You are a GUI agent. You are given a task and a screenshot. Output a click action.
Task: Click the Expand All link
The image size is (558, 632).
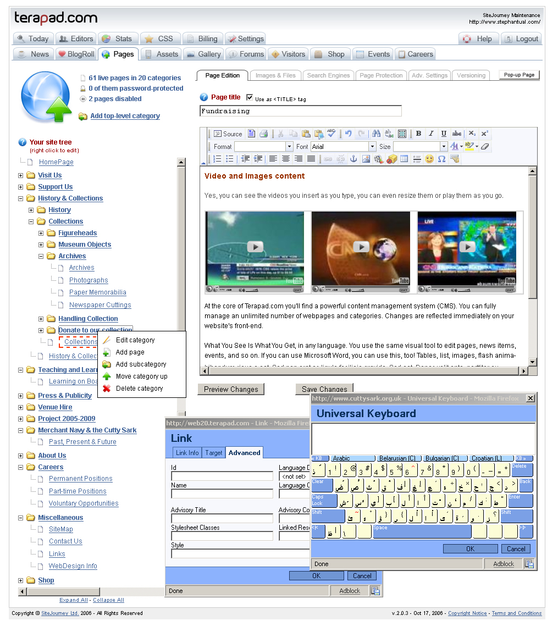point(73,600)
